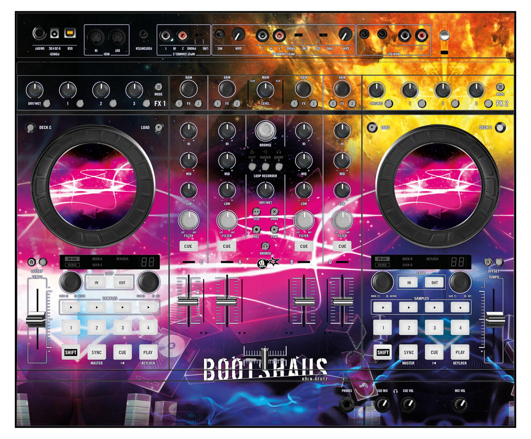Click the loop recorder Size button

pyautogui.click(x=256, y=212)
